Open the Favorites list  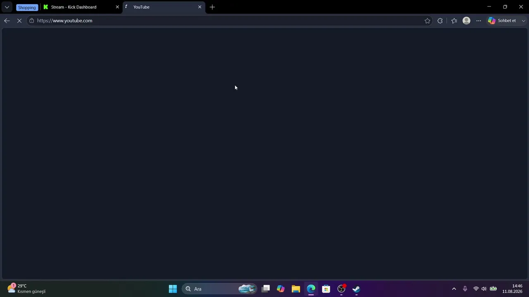[x=454, y=21]
